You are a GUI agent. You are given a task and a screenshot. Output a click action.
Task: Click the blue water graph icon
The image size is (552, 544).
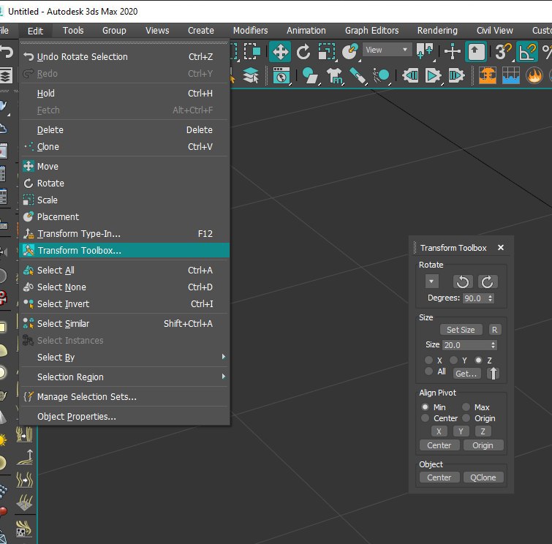[511, 75]
